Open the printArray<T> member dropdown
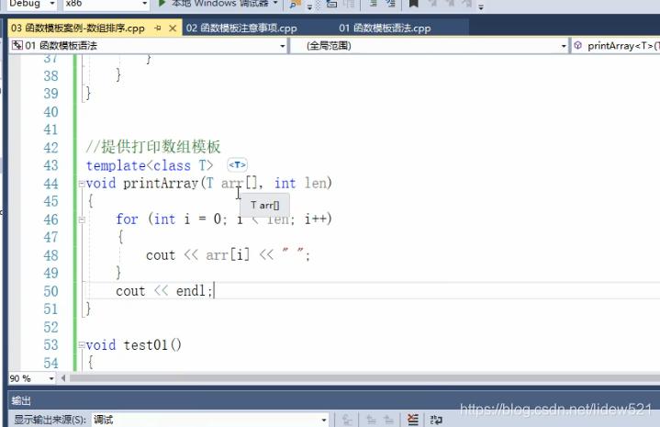This screenshot has width=660, height=427. point(615,46)
